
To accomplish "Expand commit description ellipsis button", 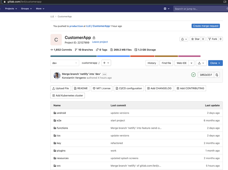I will (x=104, y=74).
